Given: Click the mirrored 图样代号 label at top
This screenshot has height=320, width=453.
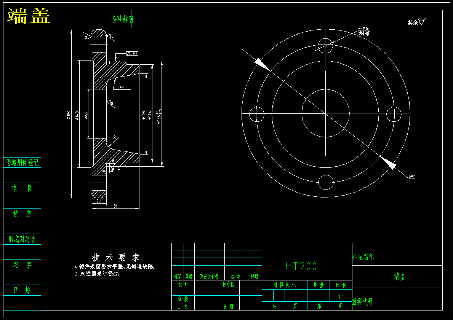Looking at the screenshot, I should click(x=122, y=19).
